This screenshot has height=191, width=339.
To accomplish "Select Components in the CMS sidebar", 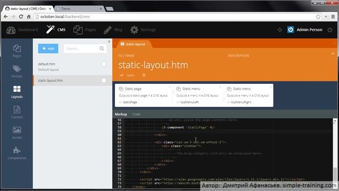I will [17, 153].
